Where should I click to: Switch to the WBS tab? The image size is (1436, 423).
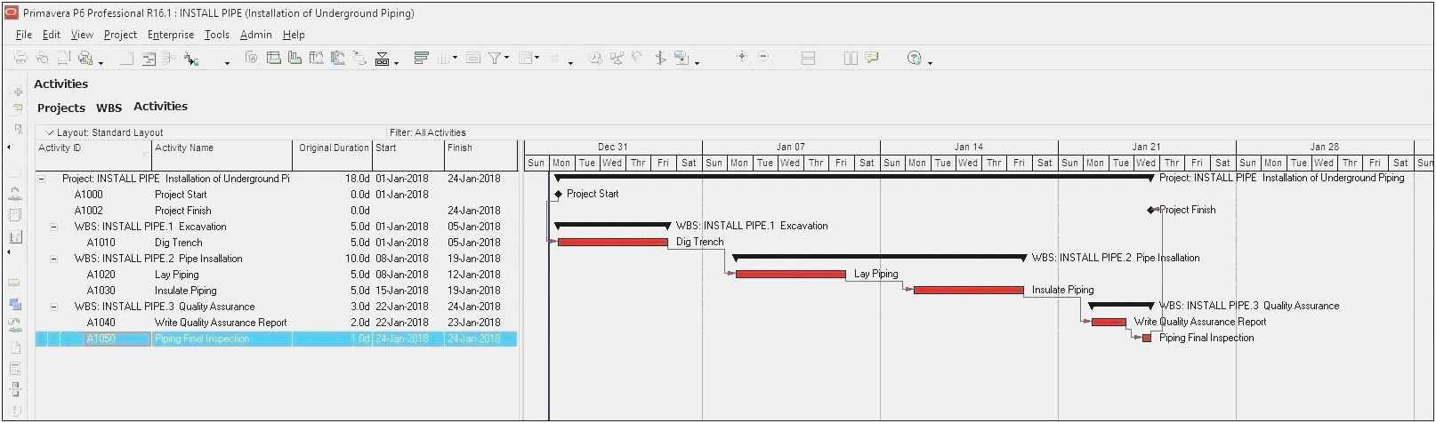[x=109, y=108]
